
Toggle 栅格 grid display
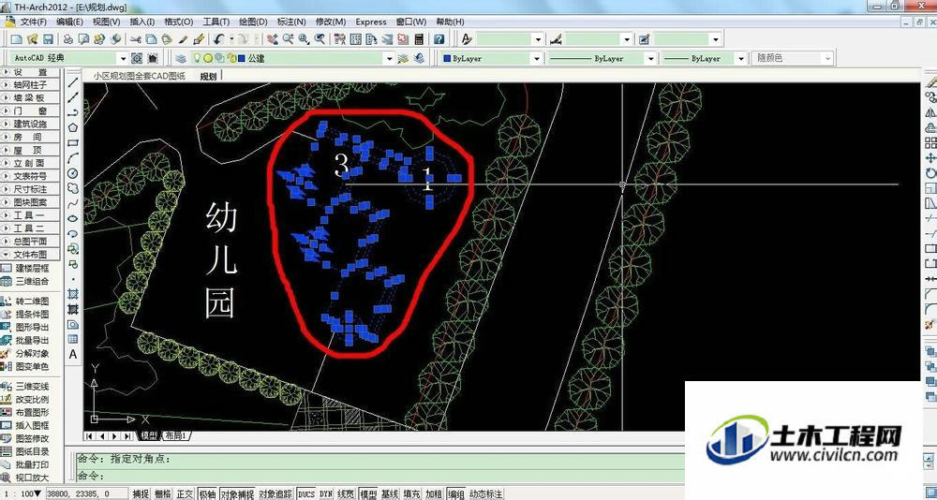tap(162, 494)
